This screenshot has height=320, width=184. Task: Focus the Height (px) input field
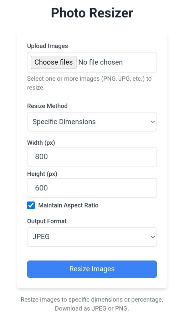click(x=92, y=188)
